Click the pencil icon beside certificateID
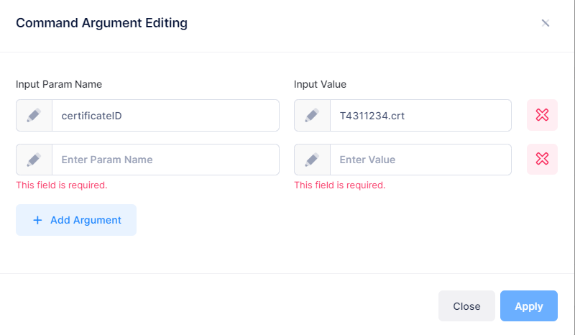 34,115
